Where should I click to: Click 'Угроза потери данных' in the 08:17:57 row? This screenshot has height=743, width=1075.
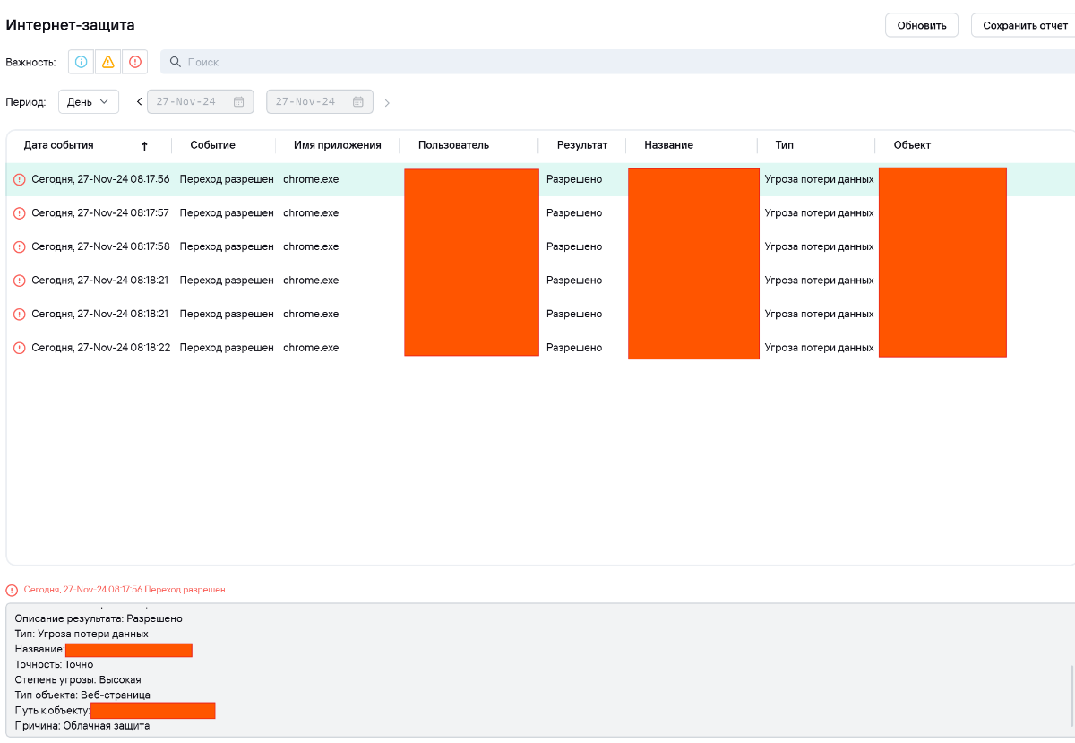pyautogui.click(x=819, y=213)
